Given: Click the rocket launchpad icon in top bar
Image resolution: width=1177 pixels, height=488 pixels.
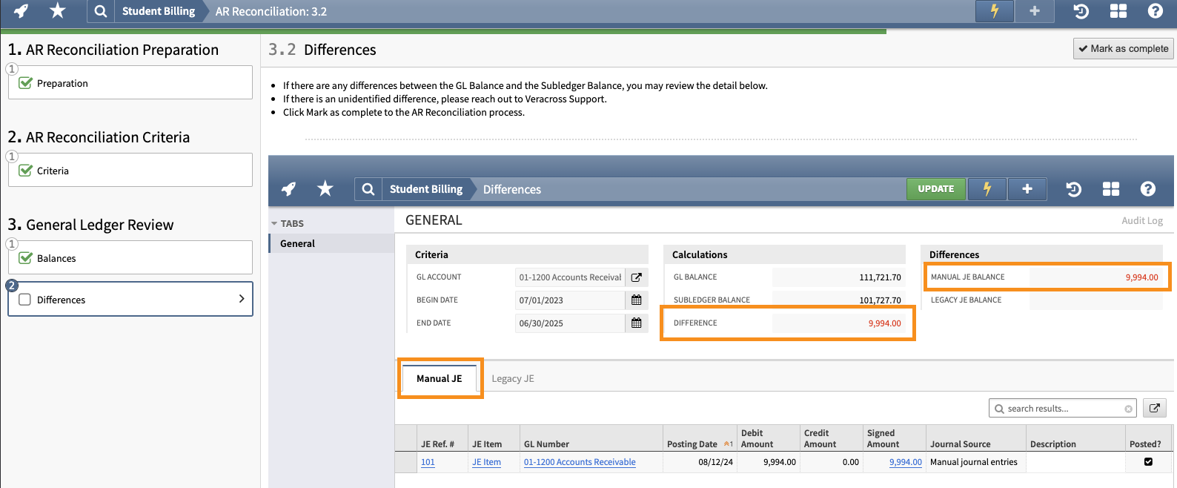Looking at the screenshot, I should tap(21, 11).
